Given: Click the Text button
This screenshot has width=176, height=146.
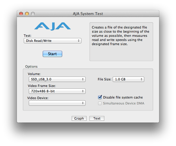Looking at the screenshot, I should (x=97, y=118).
